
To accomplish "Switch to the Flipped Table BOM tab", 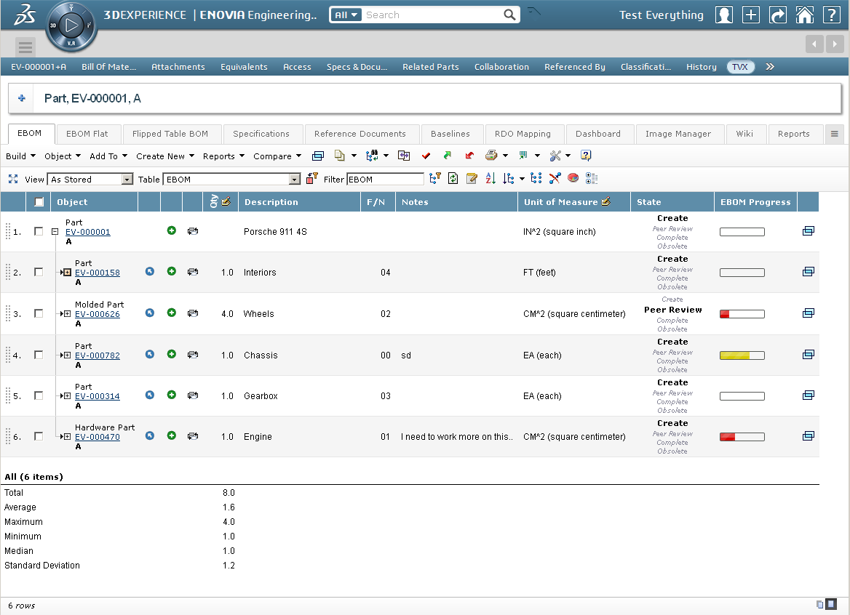I will point(170,134).
